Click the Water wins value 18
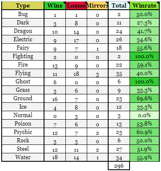This screenshot has width=161, height=171. point(55,158)
